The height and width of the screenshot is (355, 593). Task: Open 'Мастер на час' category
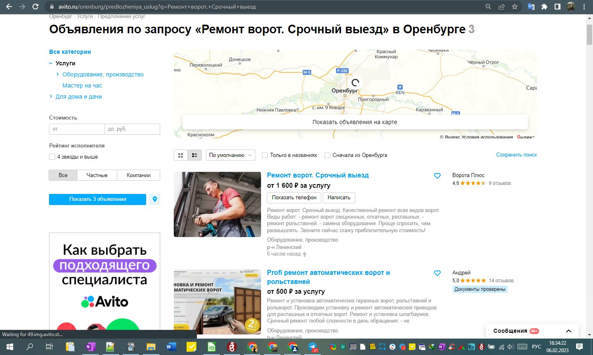[82, 85]
